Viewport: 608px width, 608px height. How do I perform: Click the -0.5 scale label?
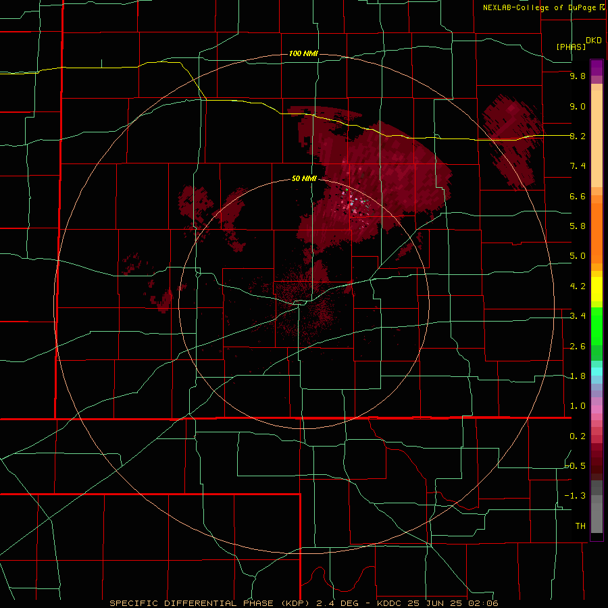(576, 465)
